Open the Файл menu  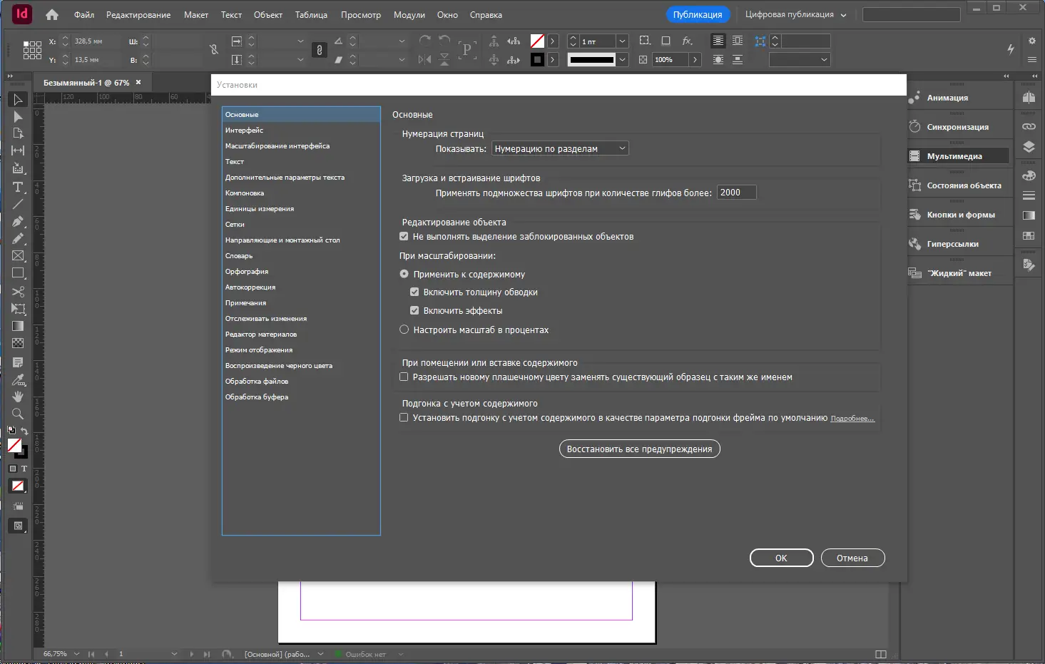click(x=84, y=15)
